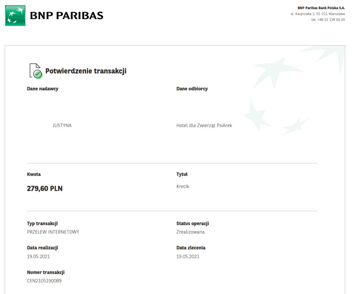
Task: Select the heading Potwierdzenie transakcji
Action: tap(86, 71)
